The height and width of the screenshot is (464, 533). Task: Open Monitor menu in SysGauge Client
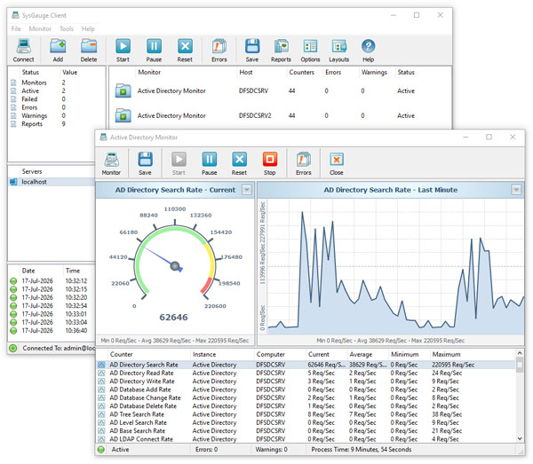pyautogui.click(x=40, y=29)
